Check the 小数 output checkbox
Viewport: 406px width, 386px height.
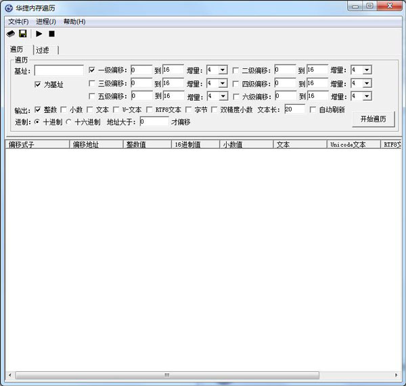click(x=64, y=110)
